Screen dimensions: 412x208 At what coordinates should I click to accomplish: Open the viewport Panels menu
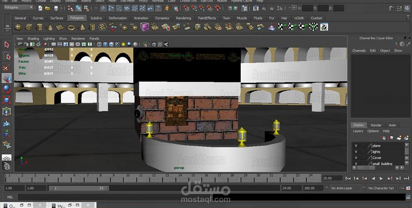(94, 39)
